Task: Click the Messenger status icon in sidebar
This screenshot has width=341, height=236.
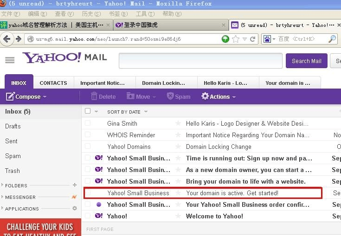Action: coord(74,197)
